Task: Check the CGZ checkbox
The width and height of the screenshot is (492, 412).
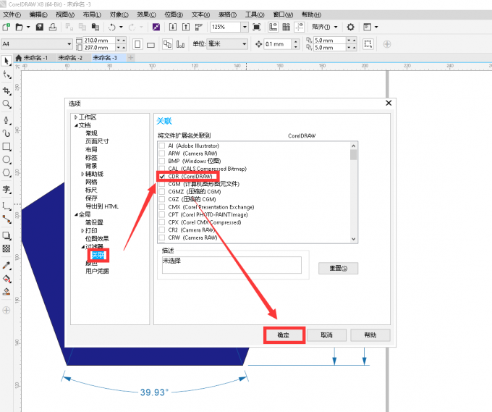Action: click(x=162, y=199)
